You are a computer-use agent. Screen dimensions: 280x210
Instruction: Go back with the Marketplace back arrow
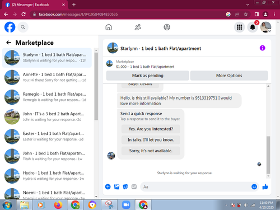click(x=8, y=43)
